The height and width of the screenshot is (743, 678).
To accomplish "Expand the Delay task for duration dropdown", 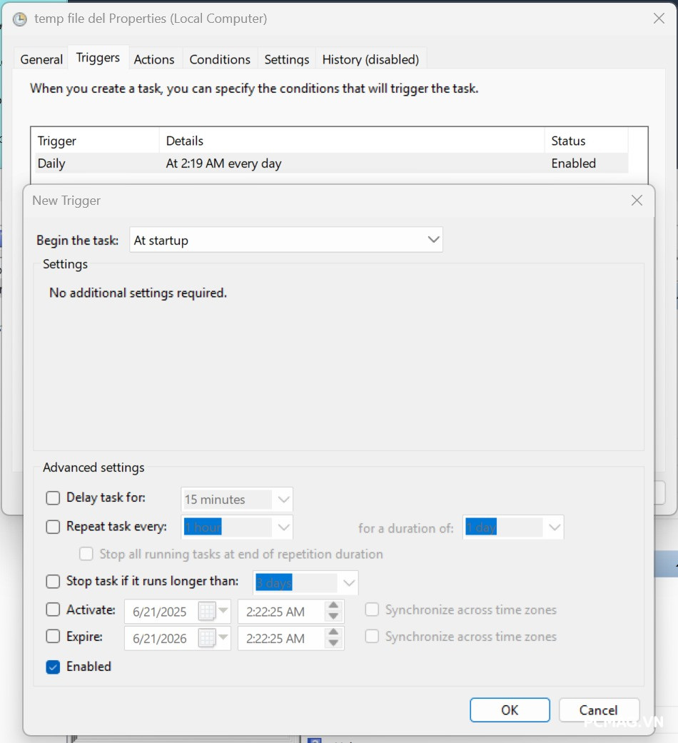I will point(283,499).
